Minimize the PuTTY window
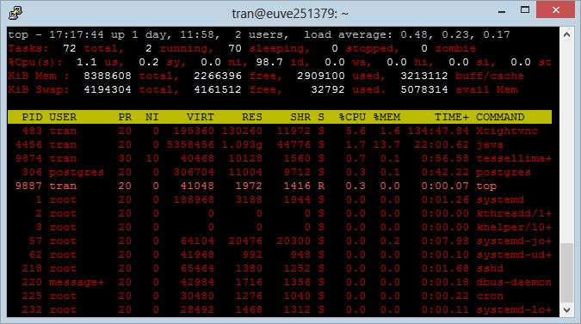 click(x=502, y=11)
